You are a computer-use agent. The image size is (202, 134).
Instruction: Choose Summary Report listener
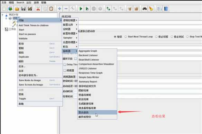[97, 82]
